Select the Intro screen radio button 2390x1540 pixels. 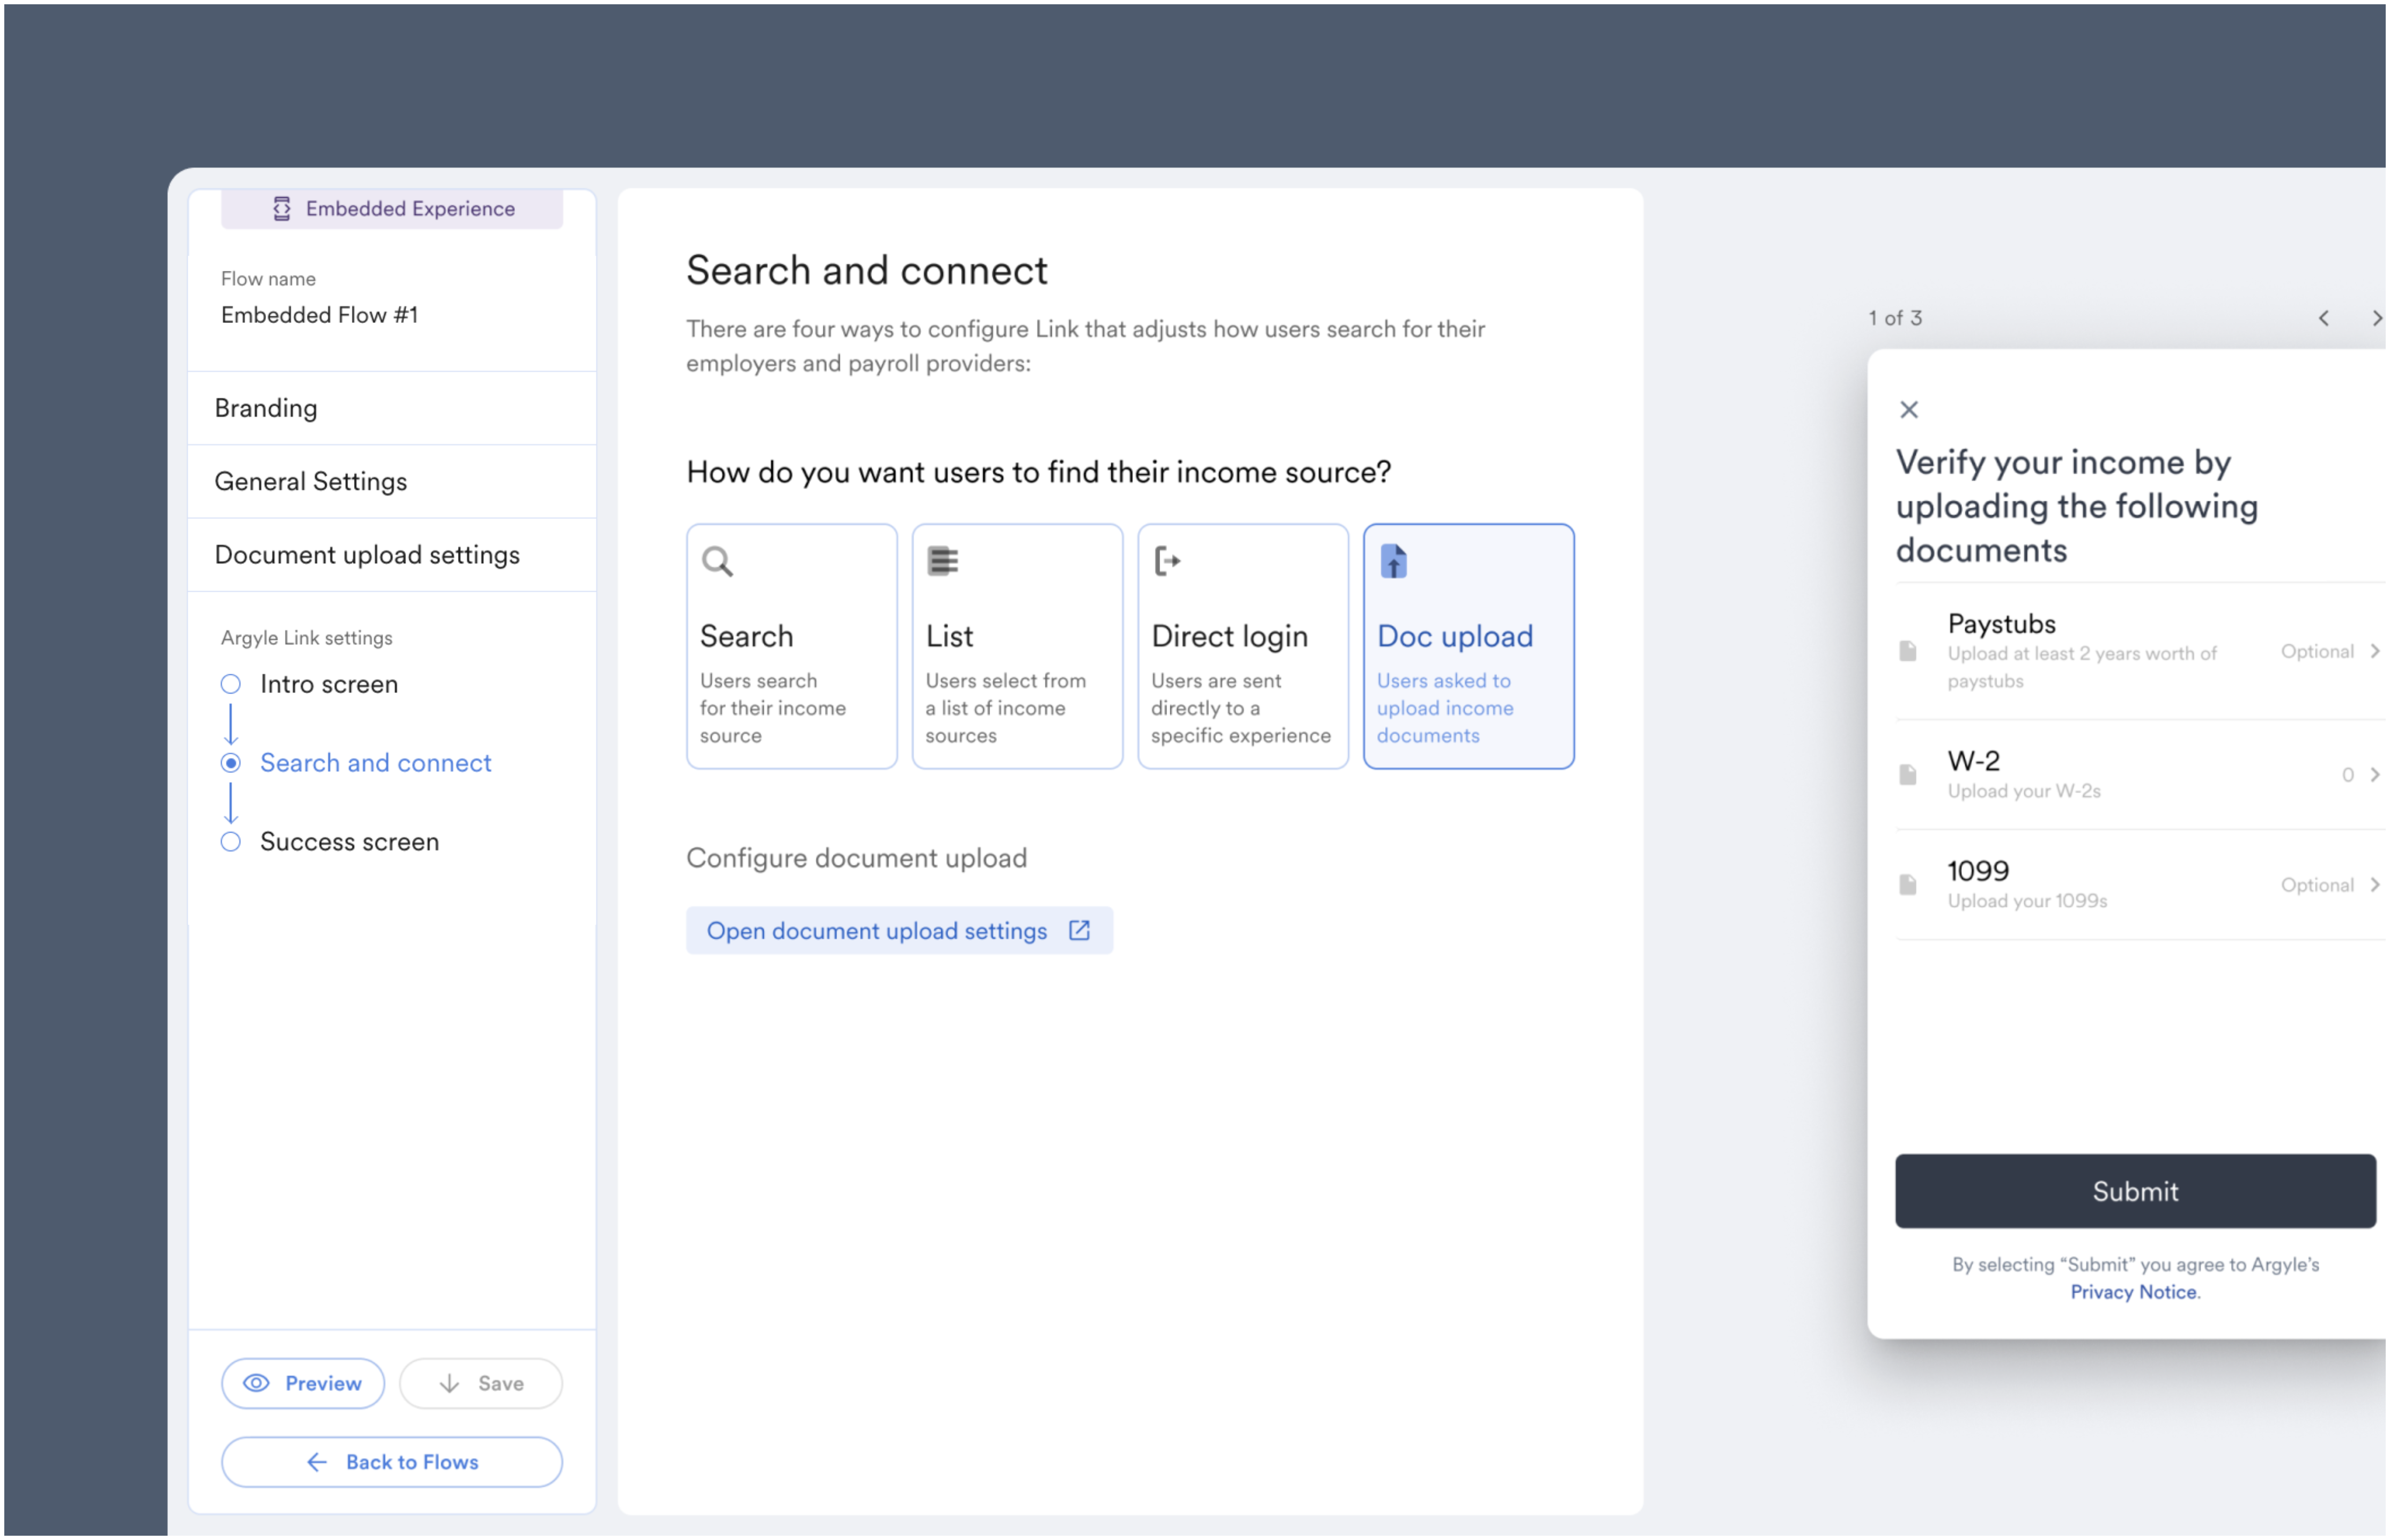point(231,684)
